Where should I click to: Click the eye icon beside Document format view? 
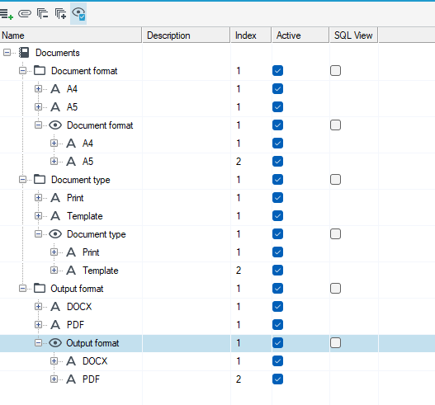tap(55, 125)
